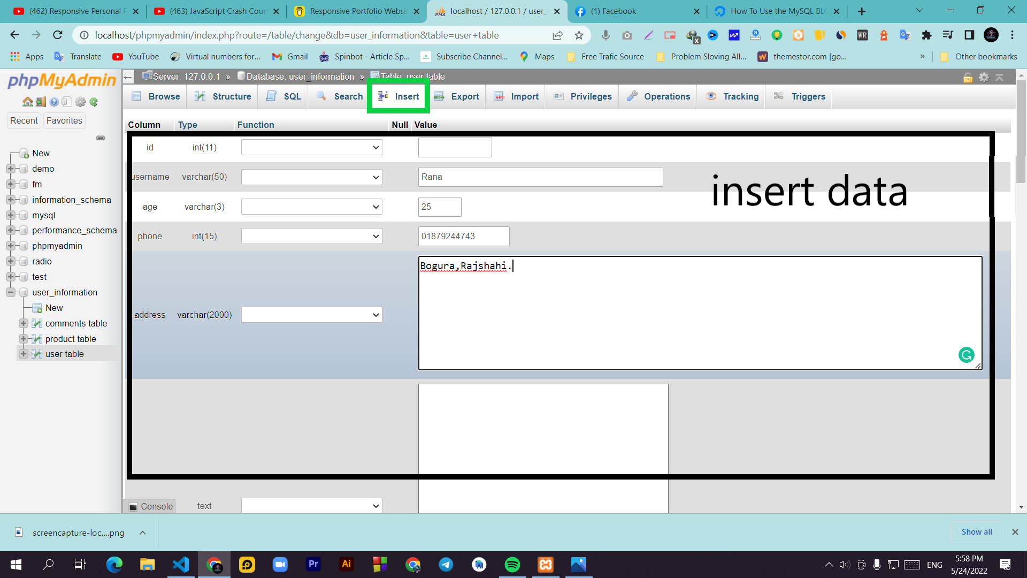Viewport: 1027px width, 578px height.
Task: Open the function dropdown for address
Action: click(x=311, y=315)
